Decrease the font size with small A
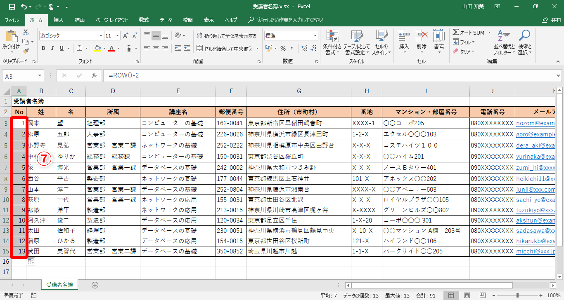 pos(135,36)
